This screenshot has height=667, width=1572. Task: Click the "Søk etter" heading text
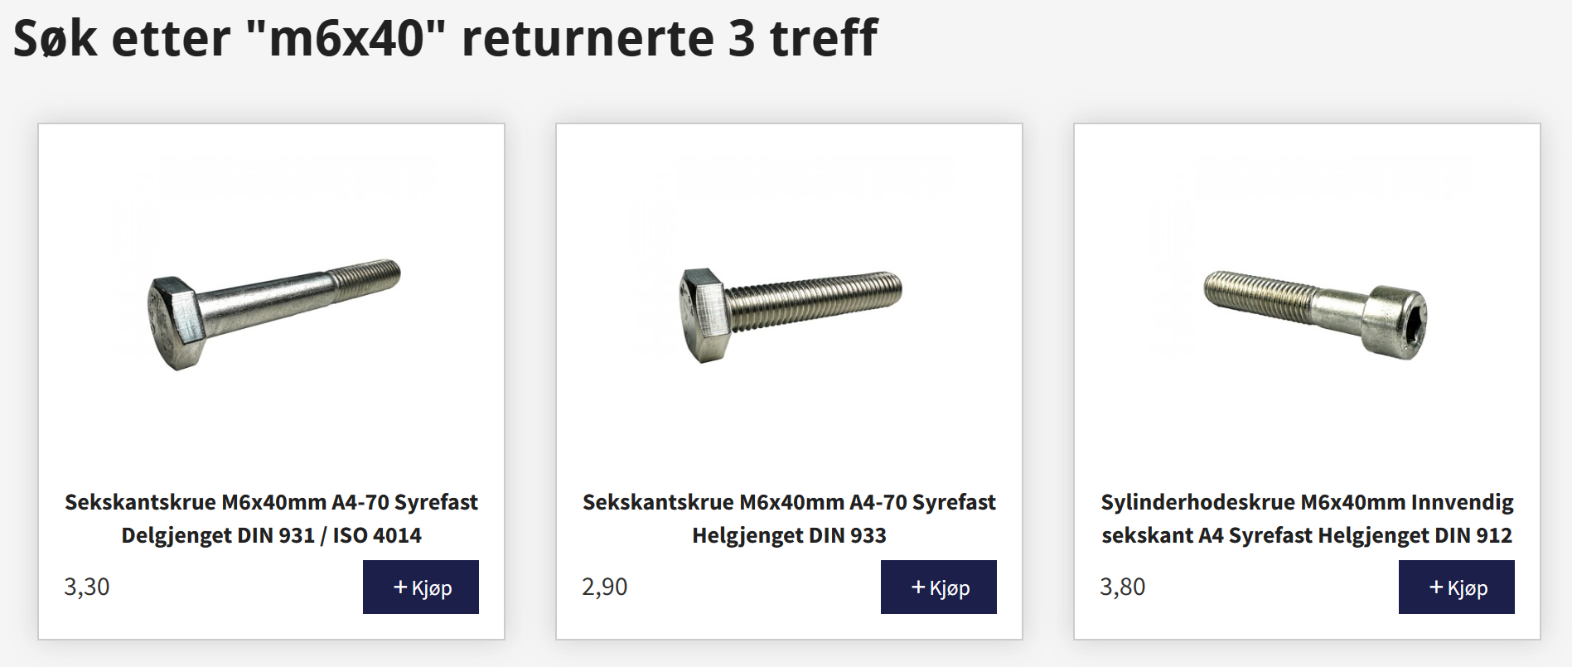122,39
